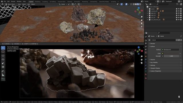
Task: Collapse the Surface panel
Action: [165, 46]
